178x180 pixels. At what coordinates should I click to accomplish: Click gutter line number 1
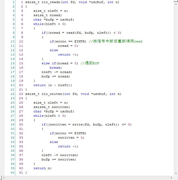[13, 2]
